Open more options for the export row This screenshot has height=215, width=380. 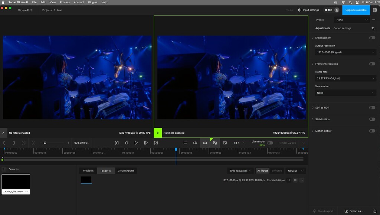(302, 180)
